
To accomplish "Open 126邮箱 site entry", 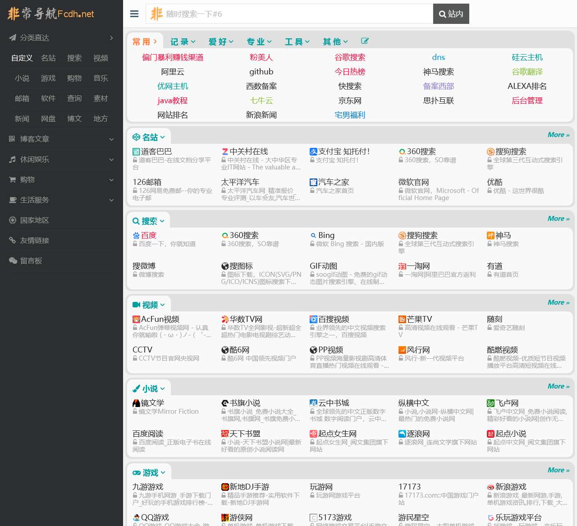I will (147, 182).
